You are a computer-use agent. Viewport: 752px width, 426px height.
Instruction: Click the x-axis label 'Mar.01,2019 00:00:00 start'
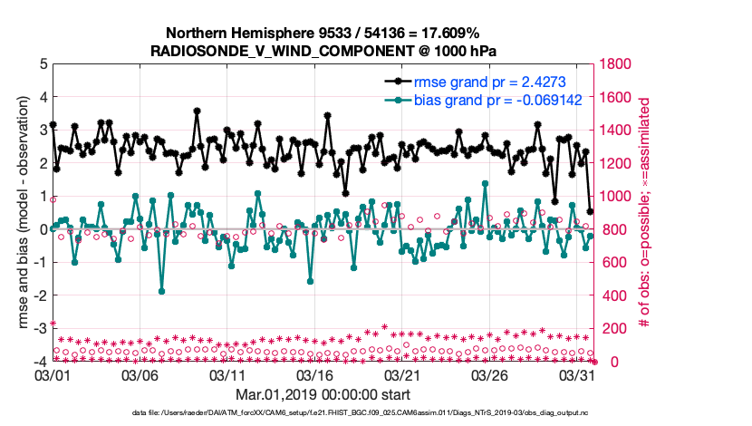click(x=323, y=395)
